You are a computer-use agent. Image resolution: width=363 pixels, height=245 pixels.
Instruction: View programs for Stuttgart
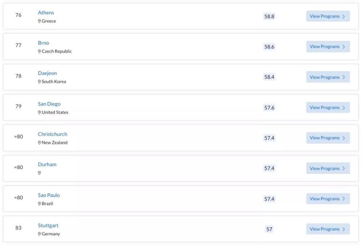(x=328, y=229)
